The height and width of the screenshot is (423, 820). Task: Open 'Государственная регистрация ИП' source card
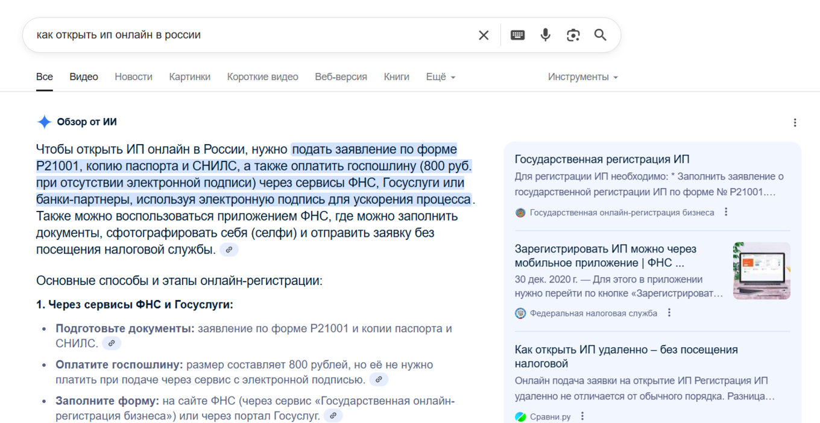click(x=602, y=160)
